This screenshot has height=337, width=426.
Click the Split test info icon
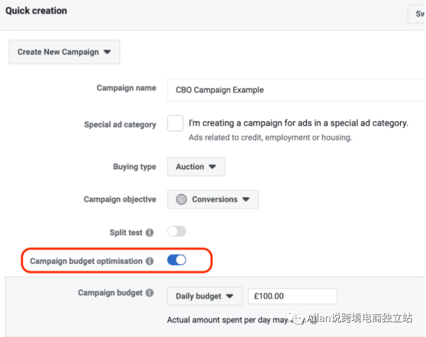point(149,233)
